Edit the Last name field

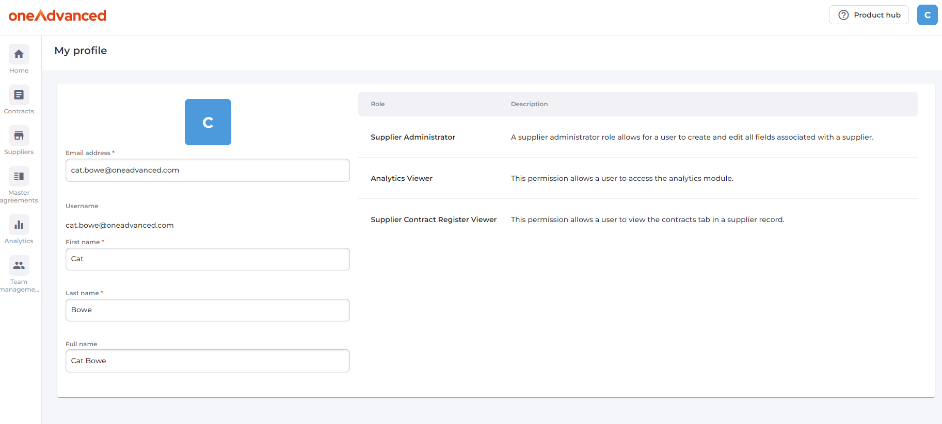pyautogui.click(x=207, y=310)
